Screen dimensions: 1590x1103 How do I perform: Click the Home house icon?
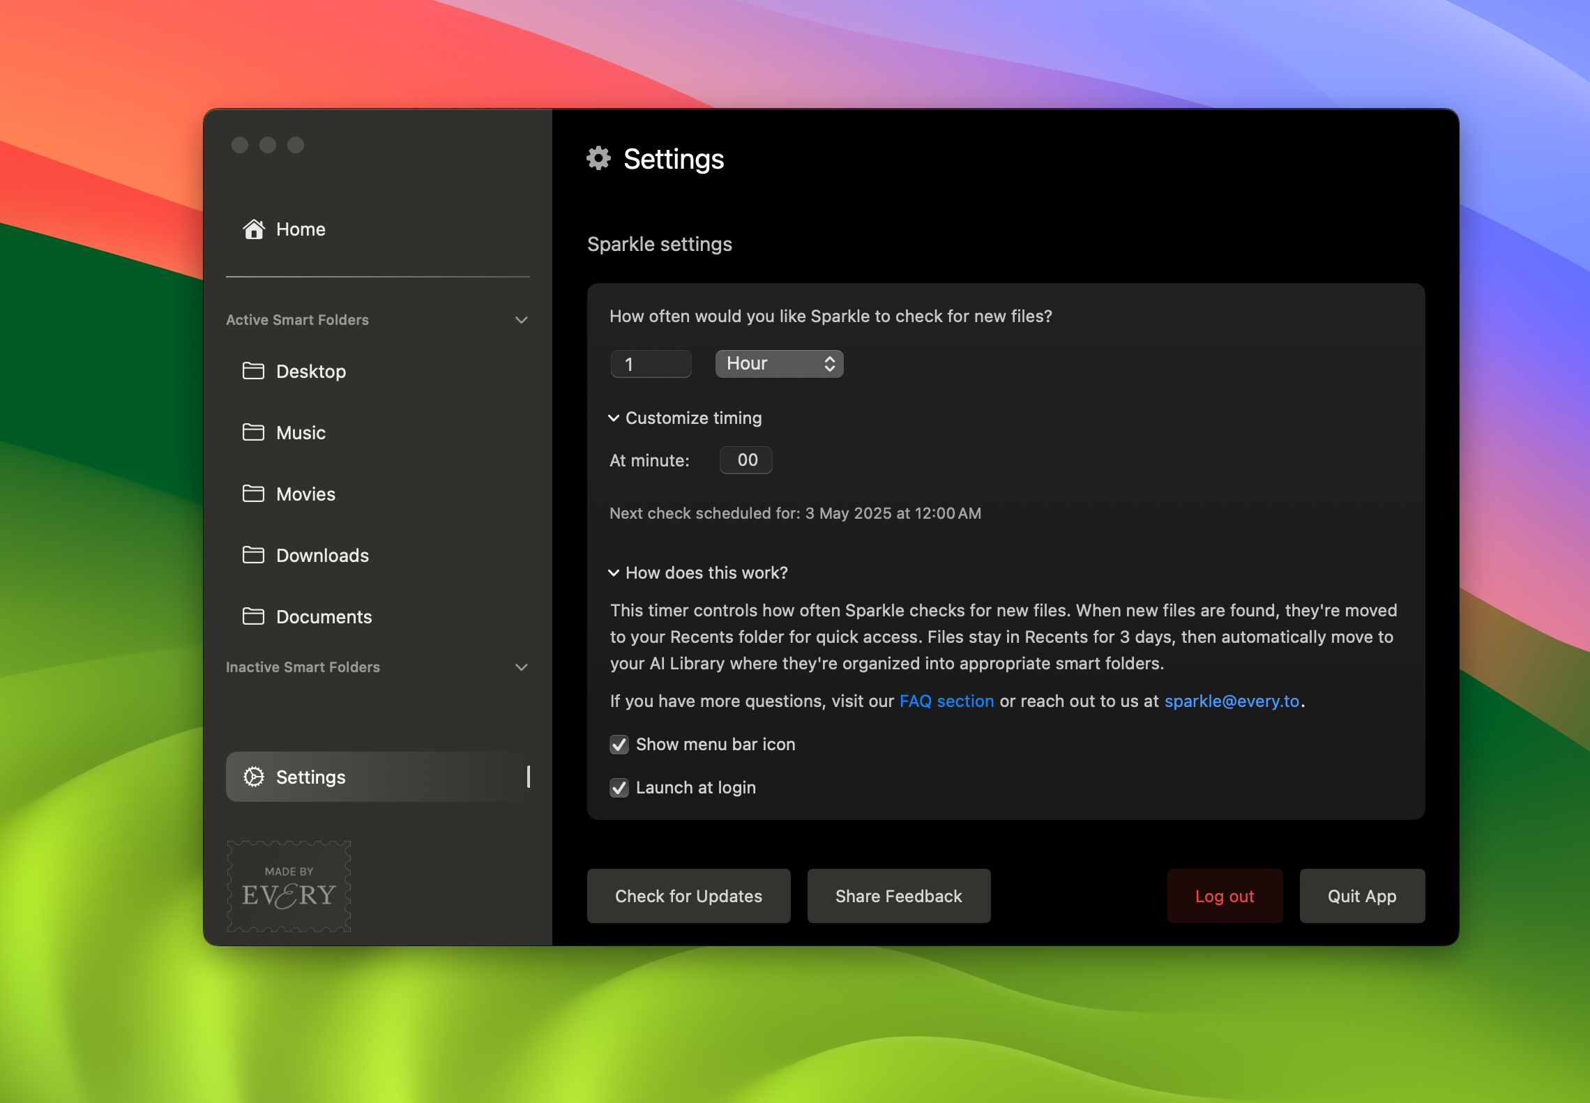coord(253,229)
